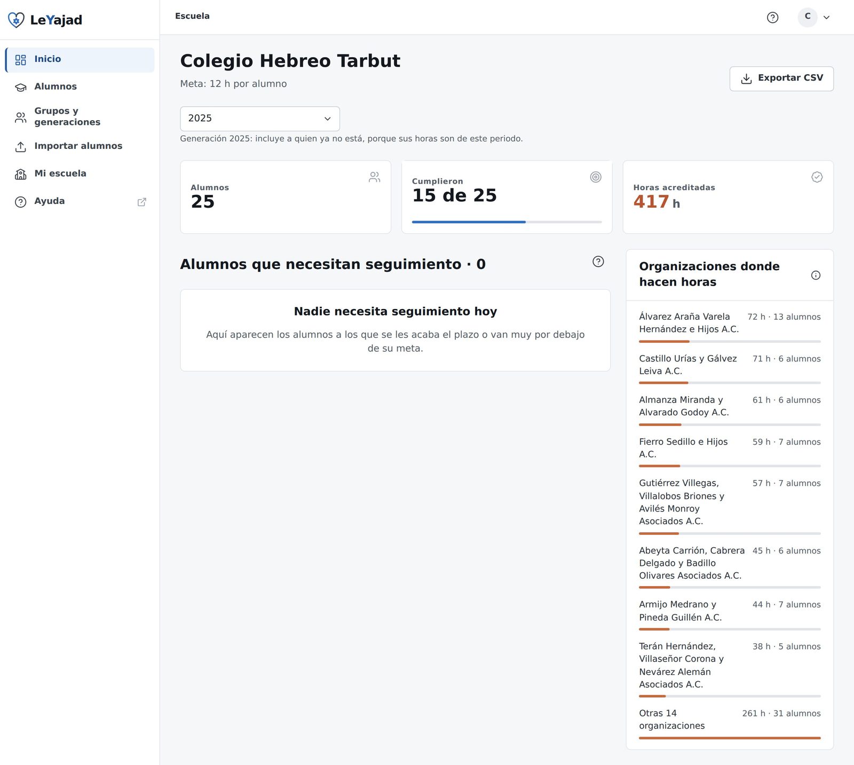
Task: Click help icon beside Alumnos que necesitan seguimiento
Action: pyautogui.click(x=598, y=262)
